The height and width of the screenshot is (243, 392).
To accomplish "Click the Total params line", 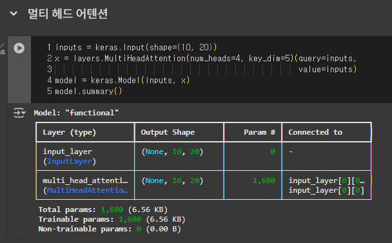I will [x=103, y=209].
